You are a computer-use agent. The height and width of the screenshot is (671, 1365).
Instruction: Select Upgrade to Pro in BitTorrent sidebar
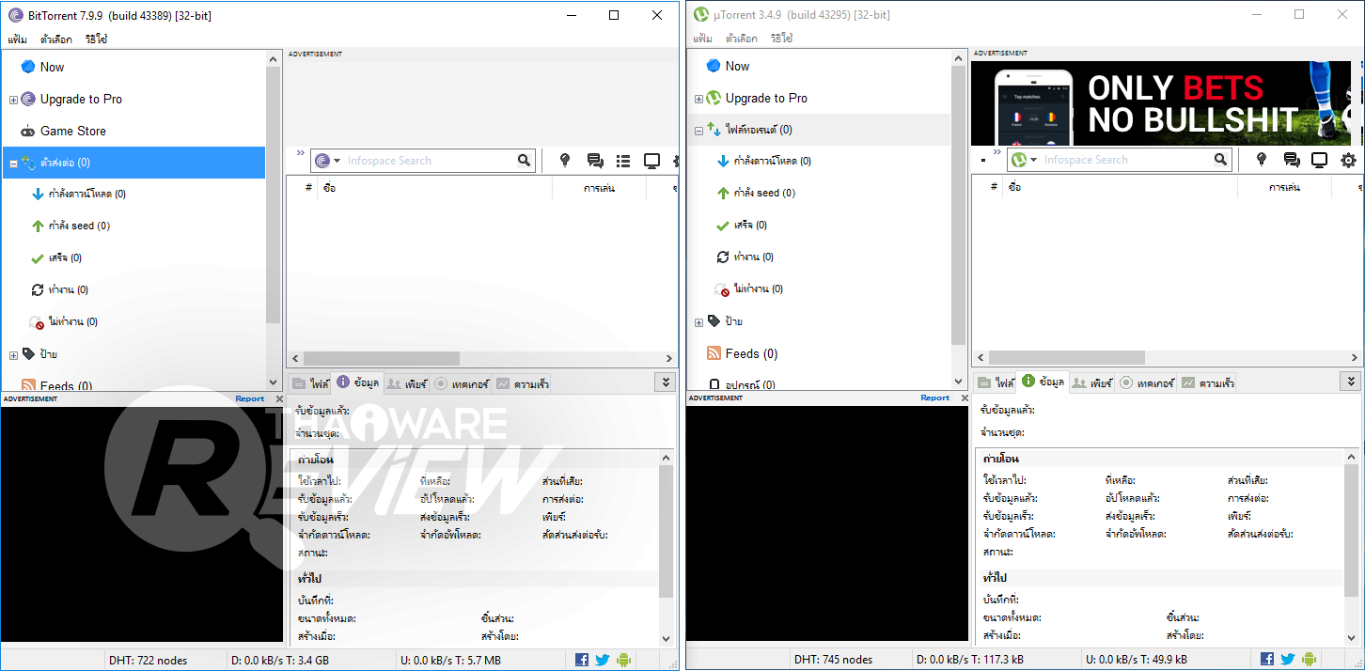pos(81,99)
